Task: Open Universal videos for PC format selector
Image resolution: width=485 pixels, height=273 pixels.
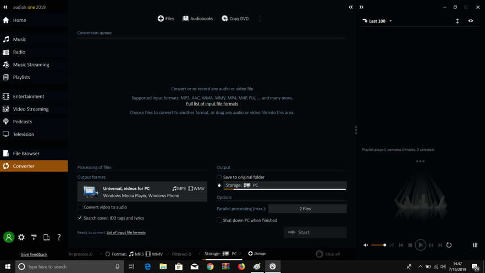Action: click(142, 192)
